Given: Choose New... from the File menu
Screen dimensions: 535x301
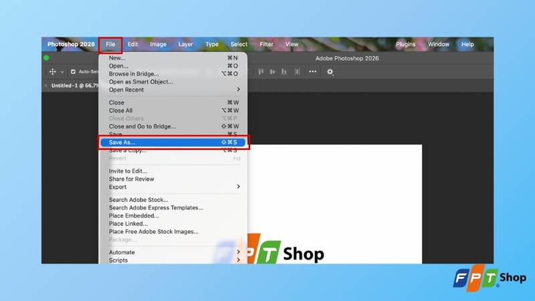Looking at the screenshot, I should coord(173,58).
